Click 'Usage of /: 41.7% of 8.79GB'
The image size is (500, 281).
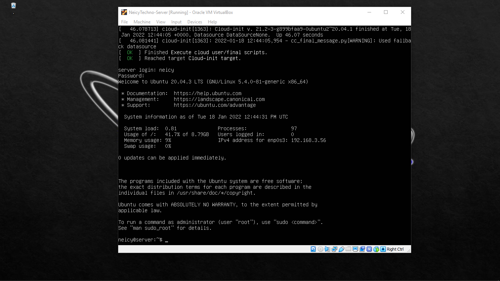[x=167, y=134]
